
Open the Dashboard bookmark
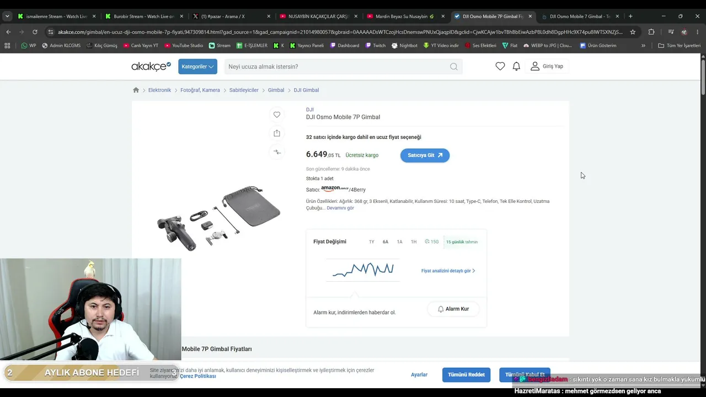point(344,45)
